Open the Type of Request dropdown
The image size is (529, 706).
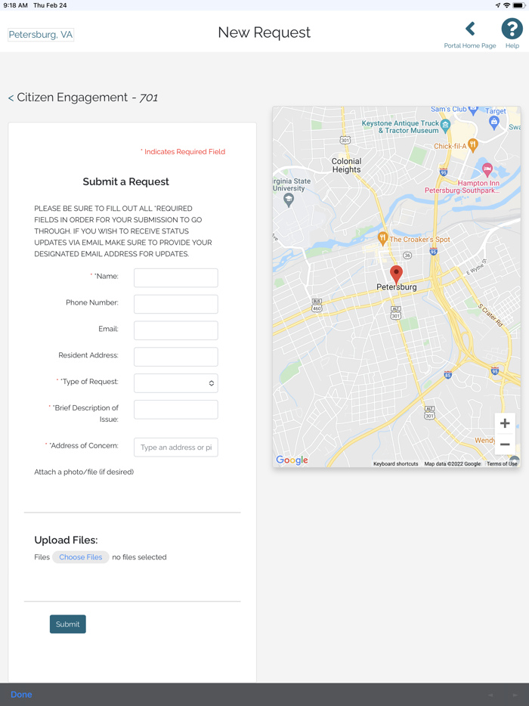(x=175, y=383)
